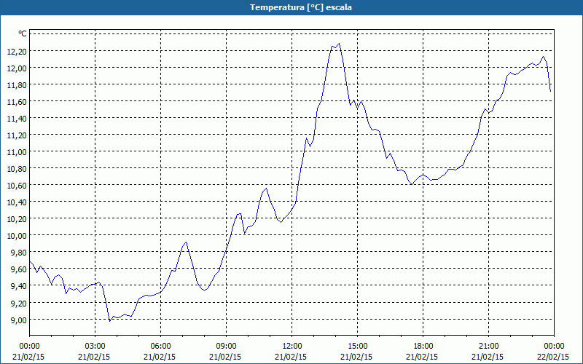Click the "Temperatura [°C] escala" title
The height and width of the screenshot is (364, 583).
(x=301, y=7)
